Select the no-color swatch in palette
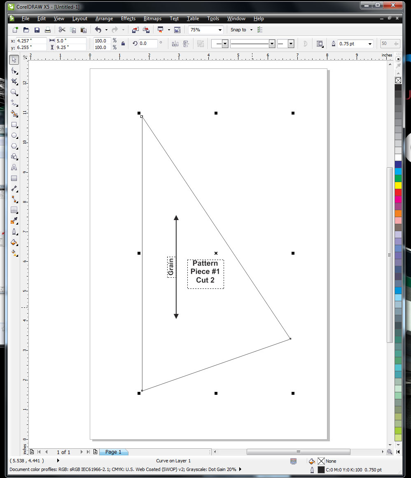411x478 pixels. pyautogui.click(x=398, y=80)
